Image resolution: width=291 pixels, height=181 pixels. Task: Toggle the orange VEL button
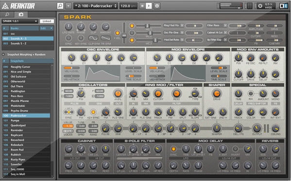tap(117, 33)
